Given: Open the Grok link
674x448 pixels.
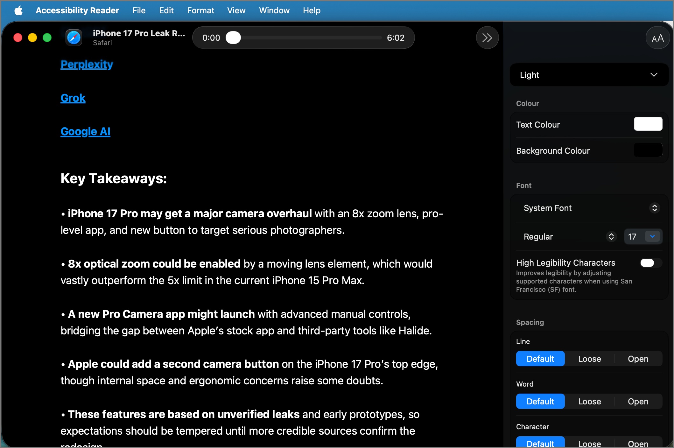Looking at the screenshot, I should click(x=73, y=98).
